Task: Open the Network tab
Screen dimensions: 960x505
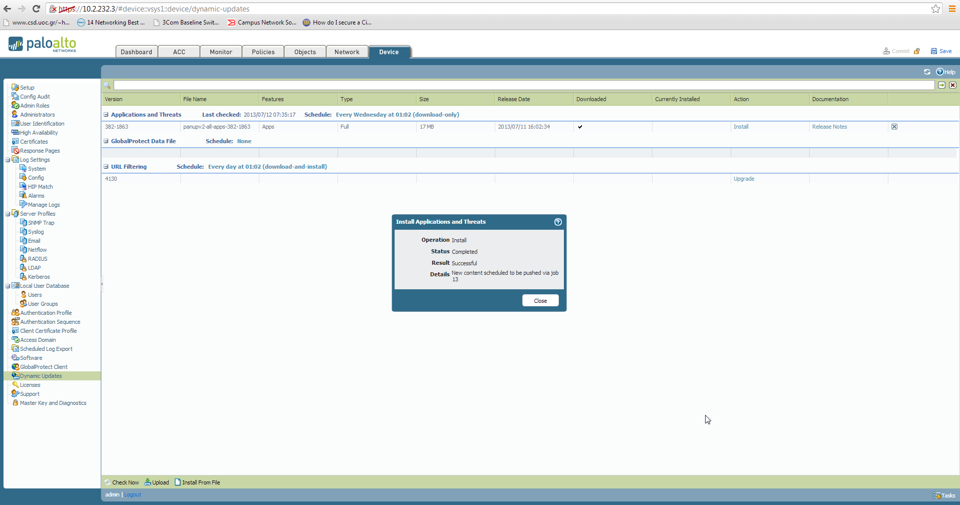Action: pos(347,52)
